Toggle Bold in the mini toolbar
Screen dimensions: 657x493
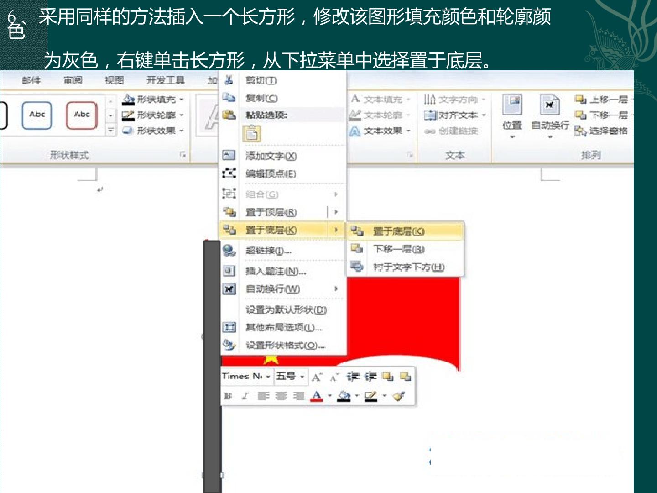click(228, 396)
